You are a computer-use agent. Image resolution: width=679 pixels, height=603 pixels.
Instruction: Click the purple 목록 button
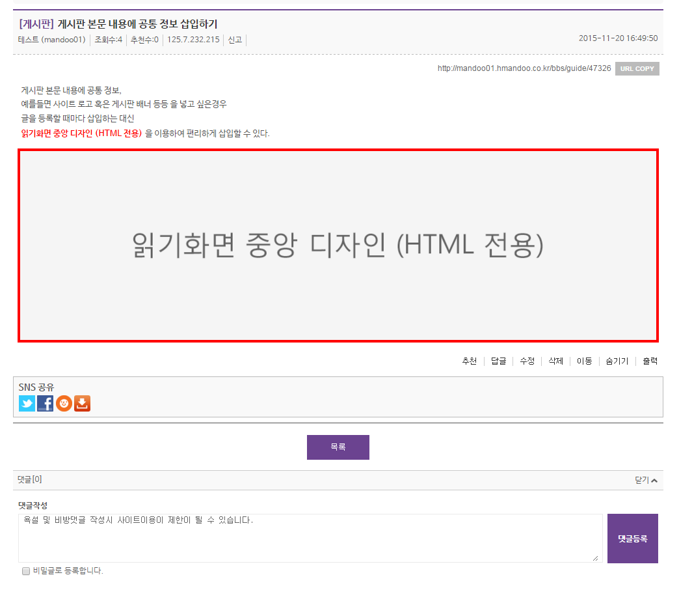point(338,447)
